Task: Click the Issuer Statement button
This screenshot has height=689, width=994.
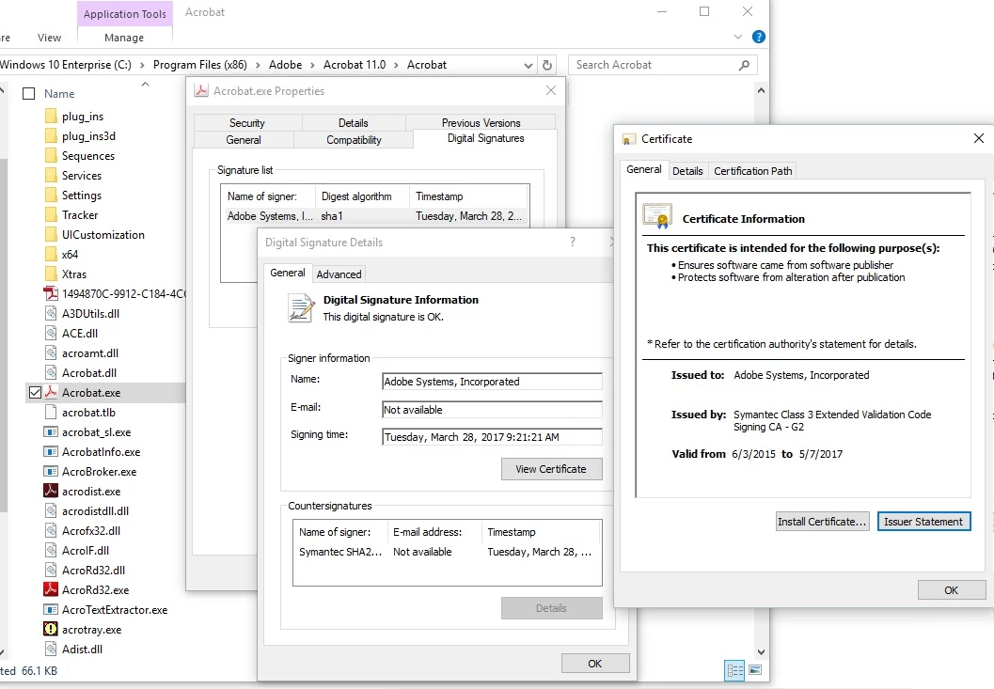Action: click(923, 522)
